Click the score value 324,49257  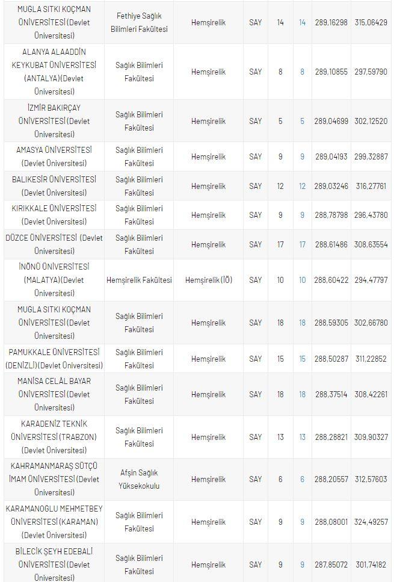tap(371, 522)
